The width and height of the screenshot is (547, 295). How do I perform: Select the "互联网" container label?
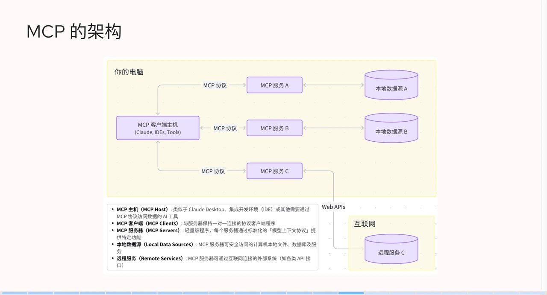point(365,224)
